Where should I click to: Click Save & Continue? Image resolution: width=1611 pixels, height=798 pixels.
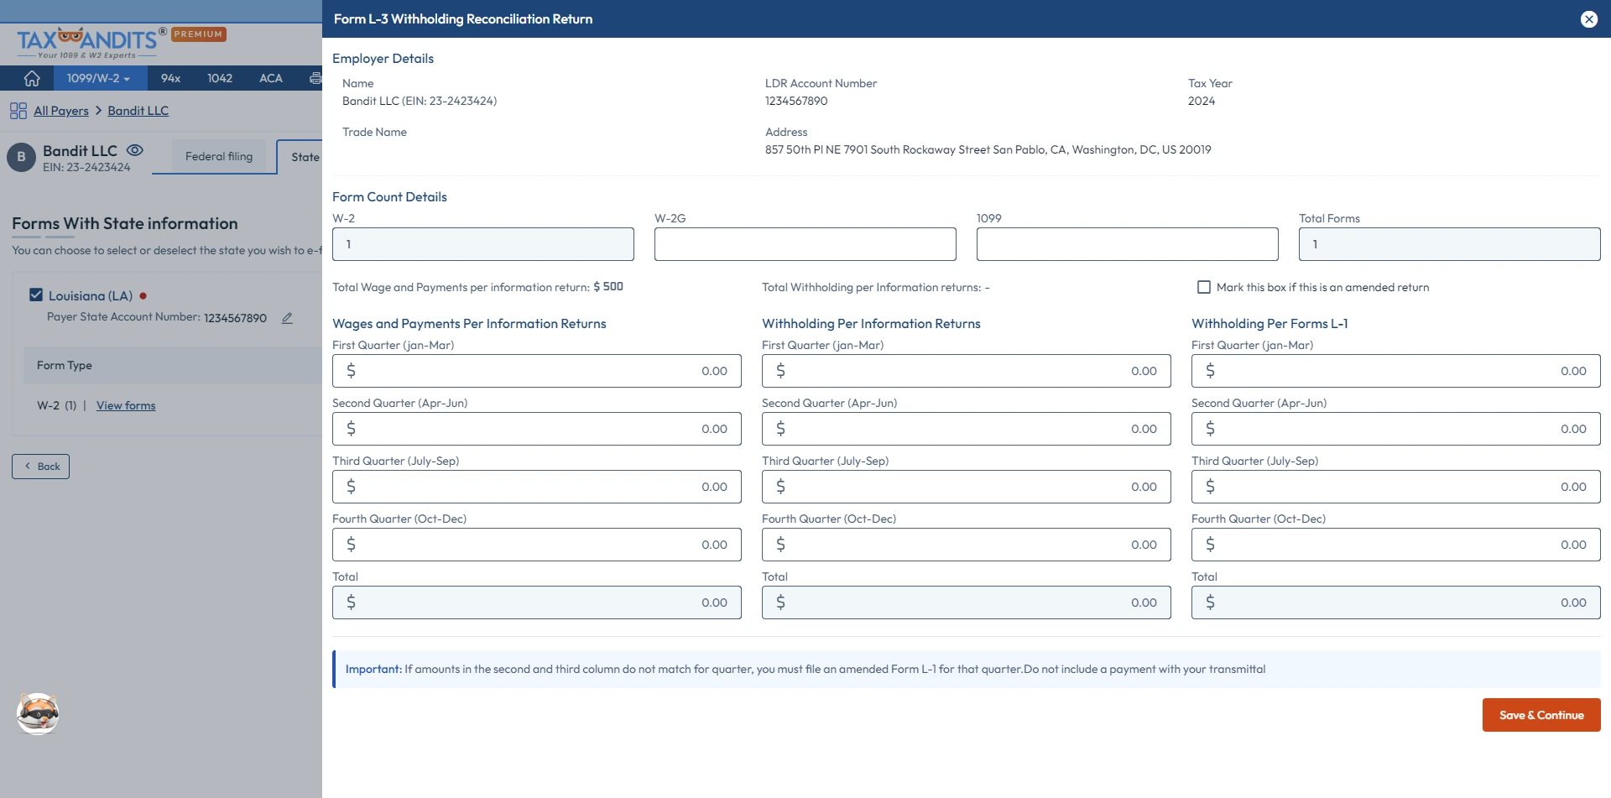click(1541, 715)
